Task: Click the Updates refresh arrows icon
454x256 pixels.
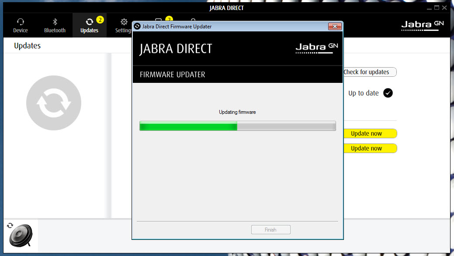Action: [x=90, y=22]
